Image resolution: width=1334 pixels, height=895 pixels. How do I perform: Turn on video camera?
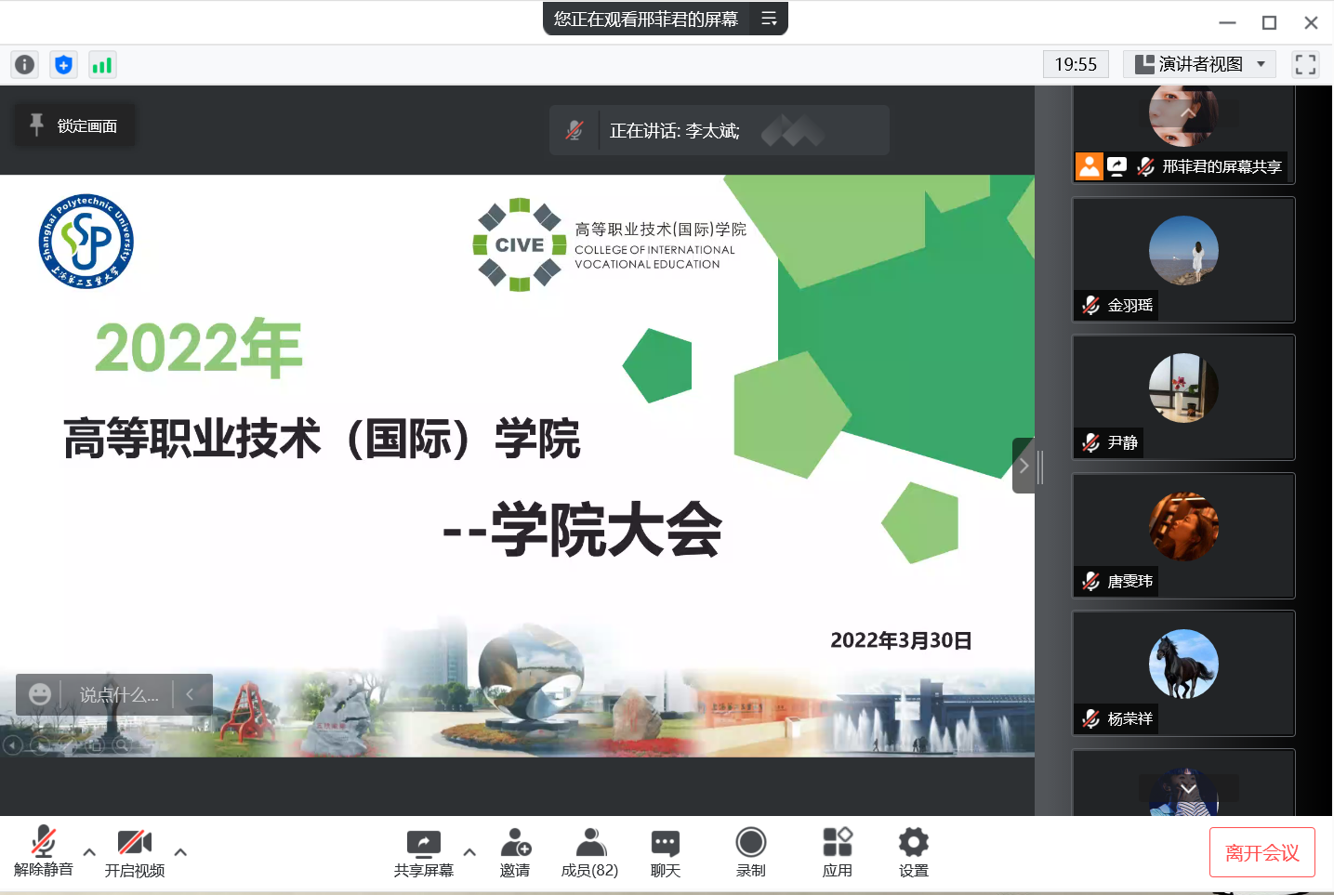click(135, 852)
